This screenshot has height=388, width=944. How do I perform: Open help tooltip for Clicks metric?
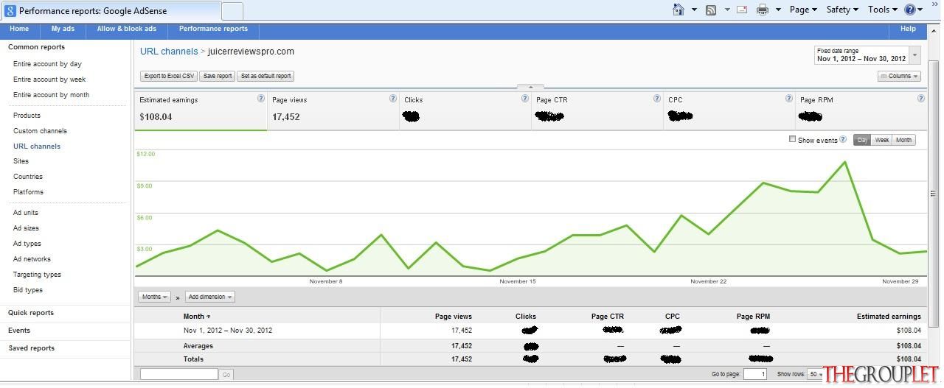coord(525,99)
